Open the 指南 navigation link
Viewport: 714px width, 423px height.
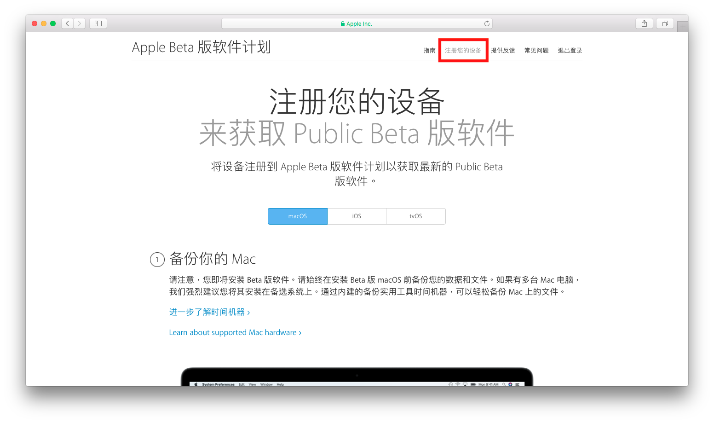[429, 51]
